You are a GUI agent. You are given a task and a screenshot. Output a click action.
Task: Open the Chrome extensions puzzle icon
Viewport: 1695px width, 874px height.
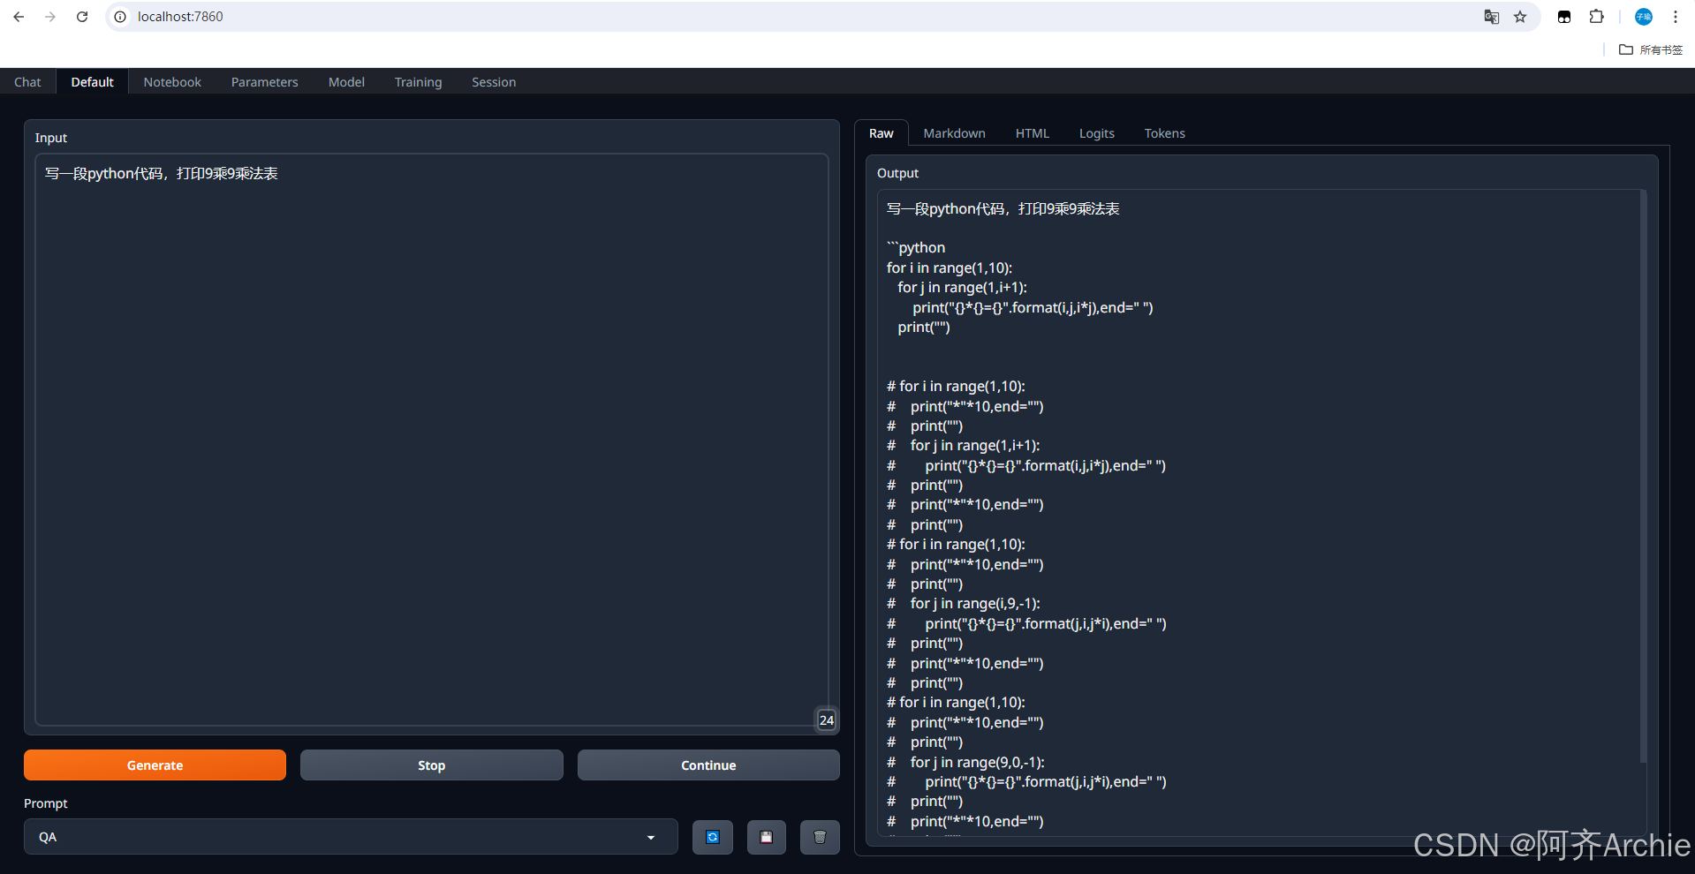(x=1597, y=17)
